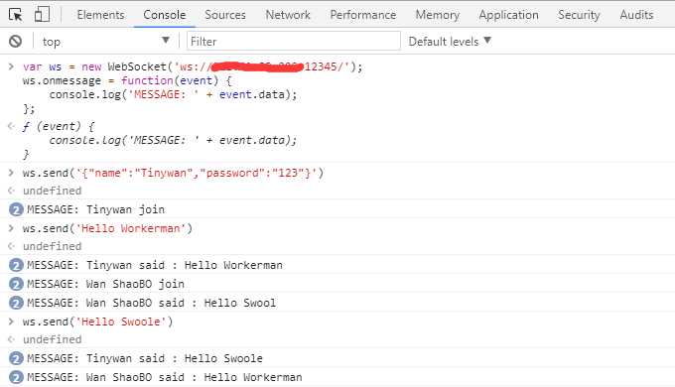
Task: Click "undefined" result below Hello Swoole command
Action: pyautogui.click(x=52, y=339)
